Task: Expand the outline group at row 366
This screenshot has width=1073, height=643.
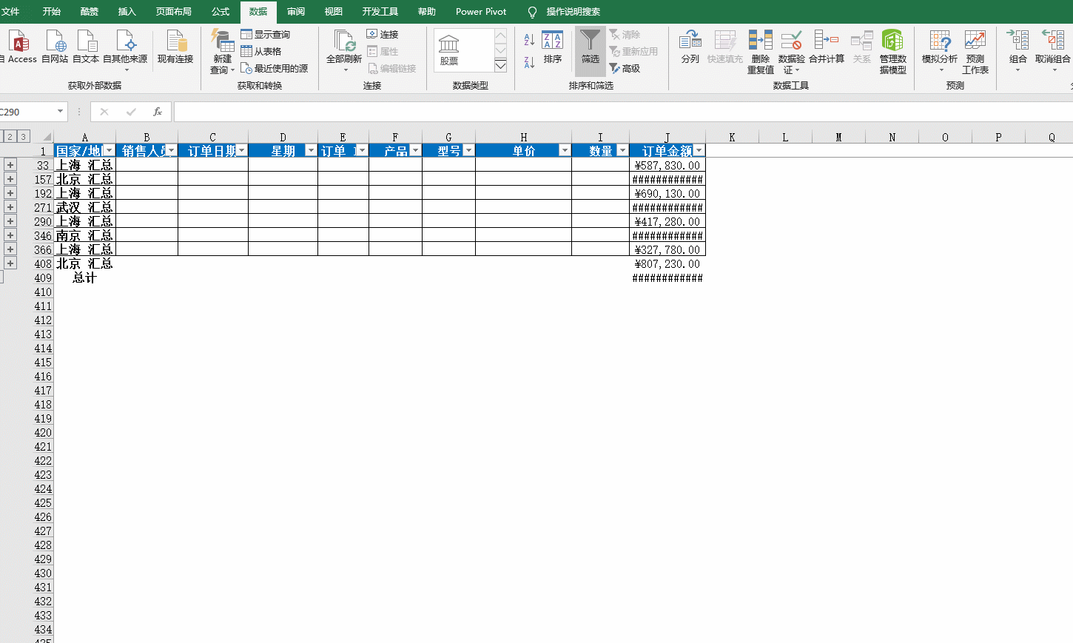Action: click(10, 249)
